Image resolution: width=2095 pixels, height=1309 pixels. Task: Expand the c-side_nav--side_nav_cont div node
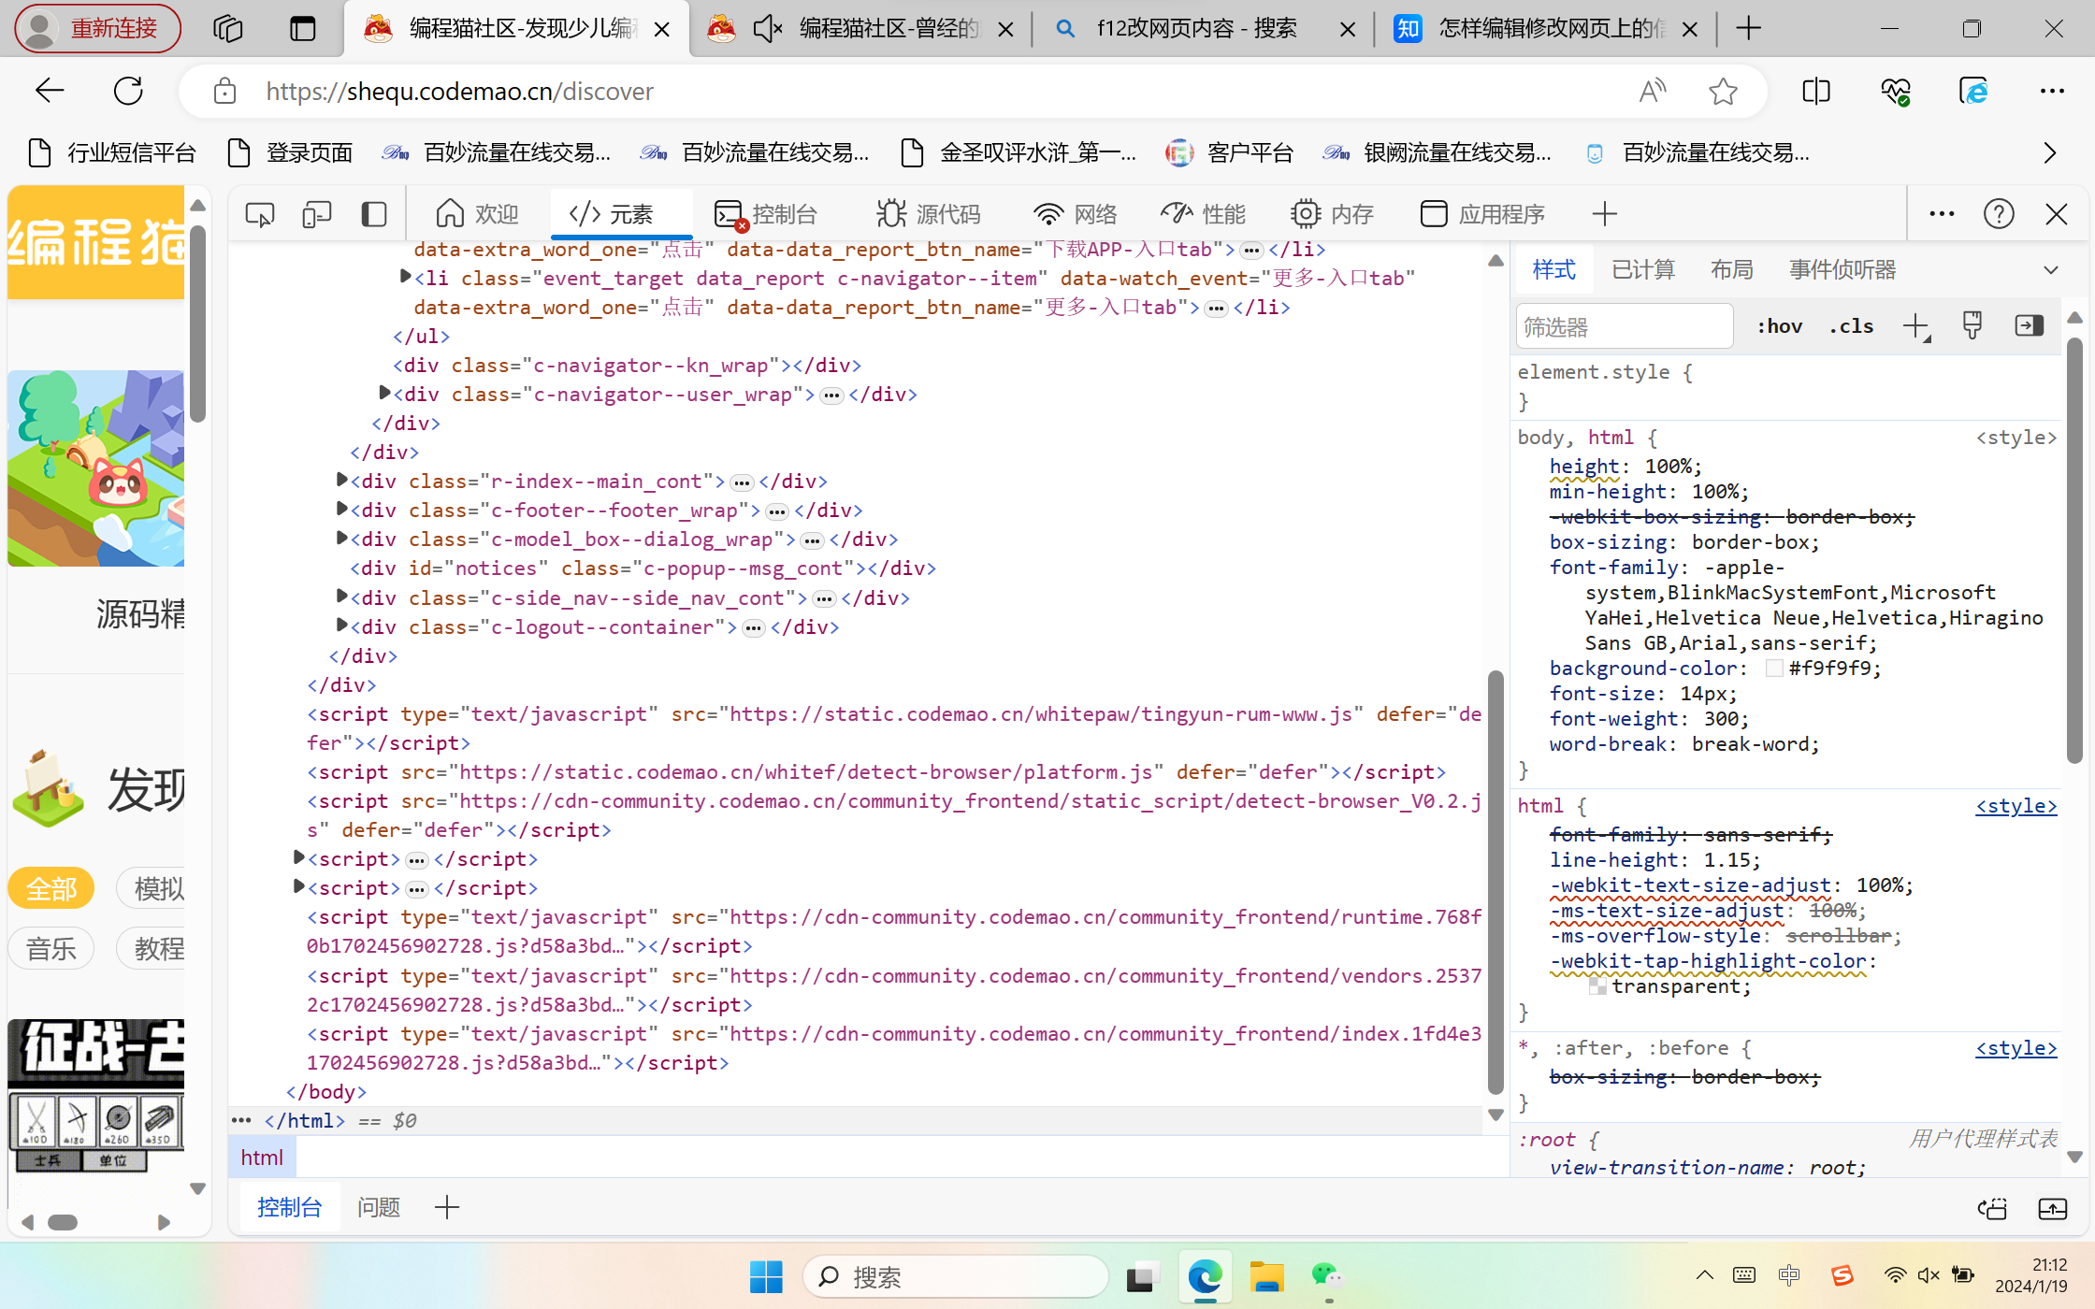point(342,597)
